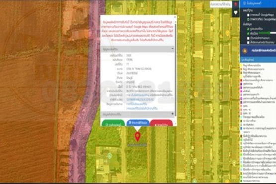Open the blue link above the coordinates row
Screen dimensions: 276x184
[140, 95]
